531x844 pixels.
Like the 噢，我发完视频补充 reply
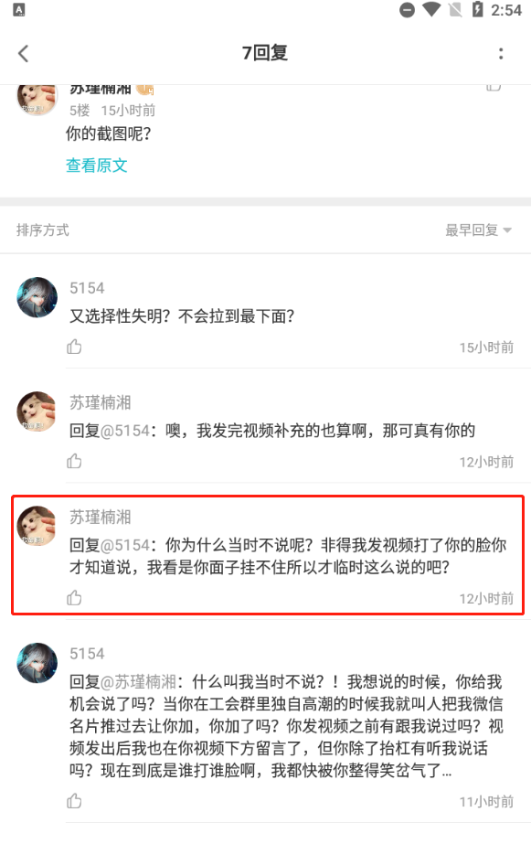tap(74, 461)
